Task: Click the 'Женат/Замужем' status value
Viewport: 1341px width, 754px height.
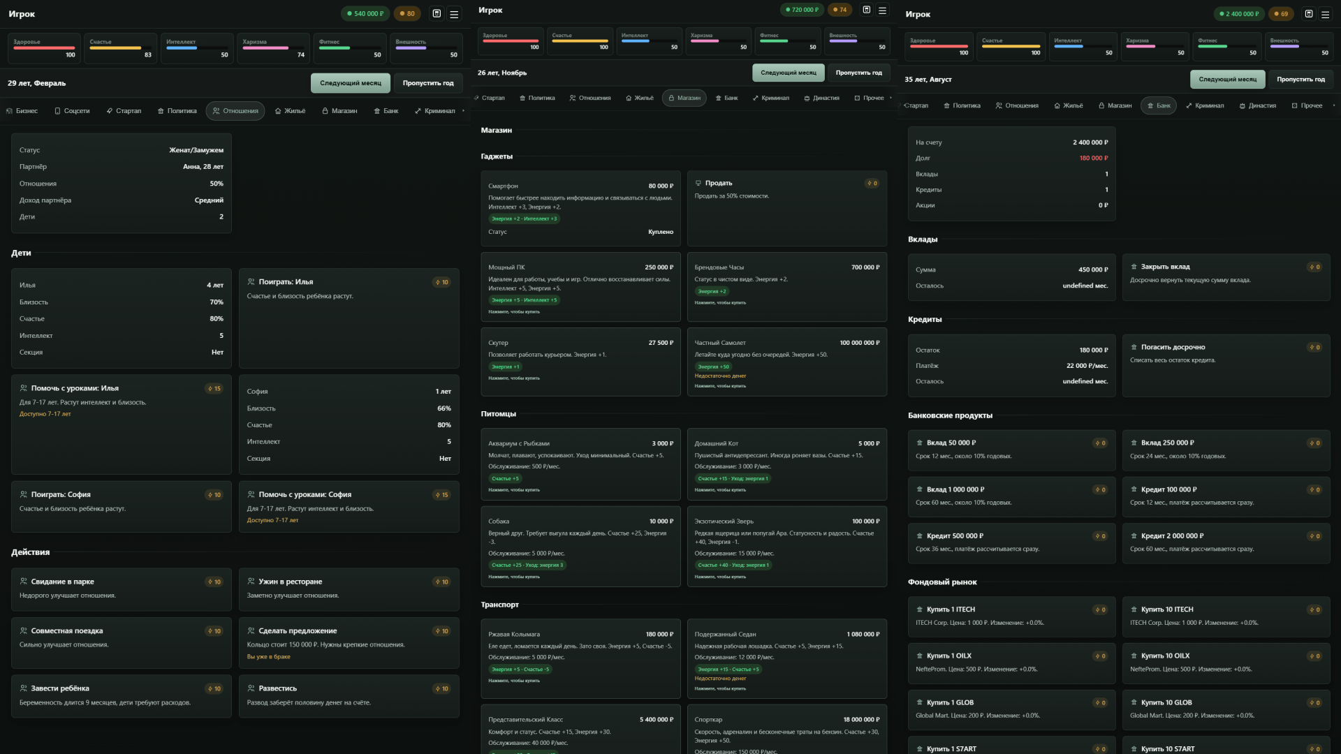Action: [196, 150]
